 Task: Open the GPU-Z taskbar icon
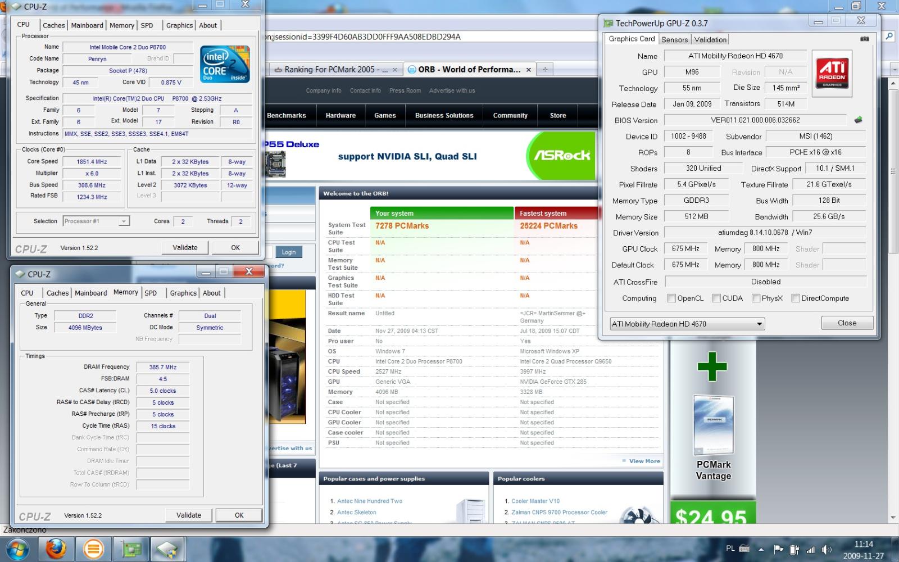click(130, 549)
